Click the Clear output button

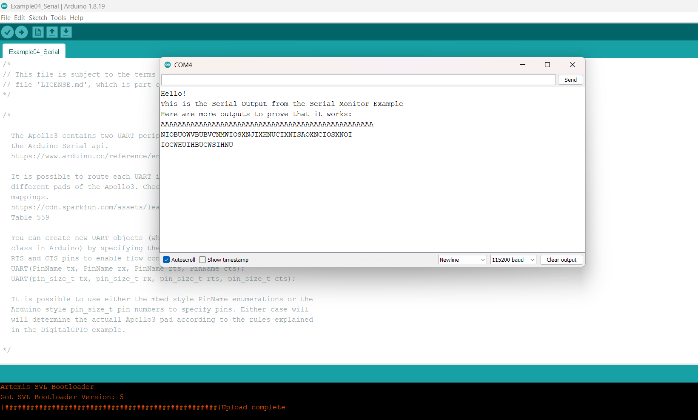point(561,260)
